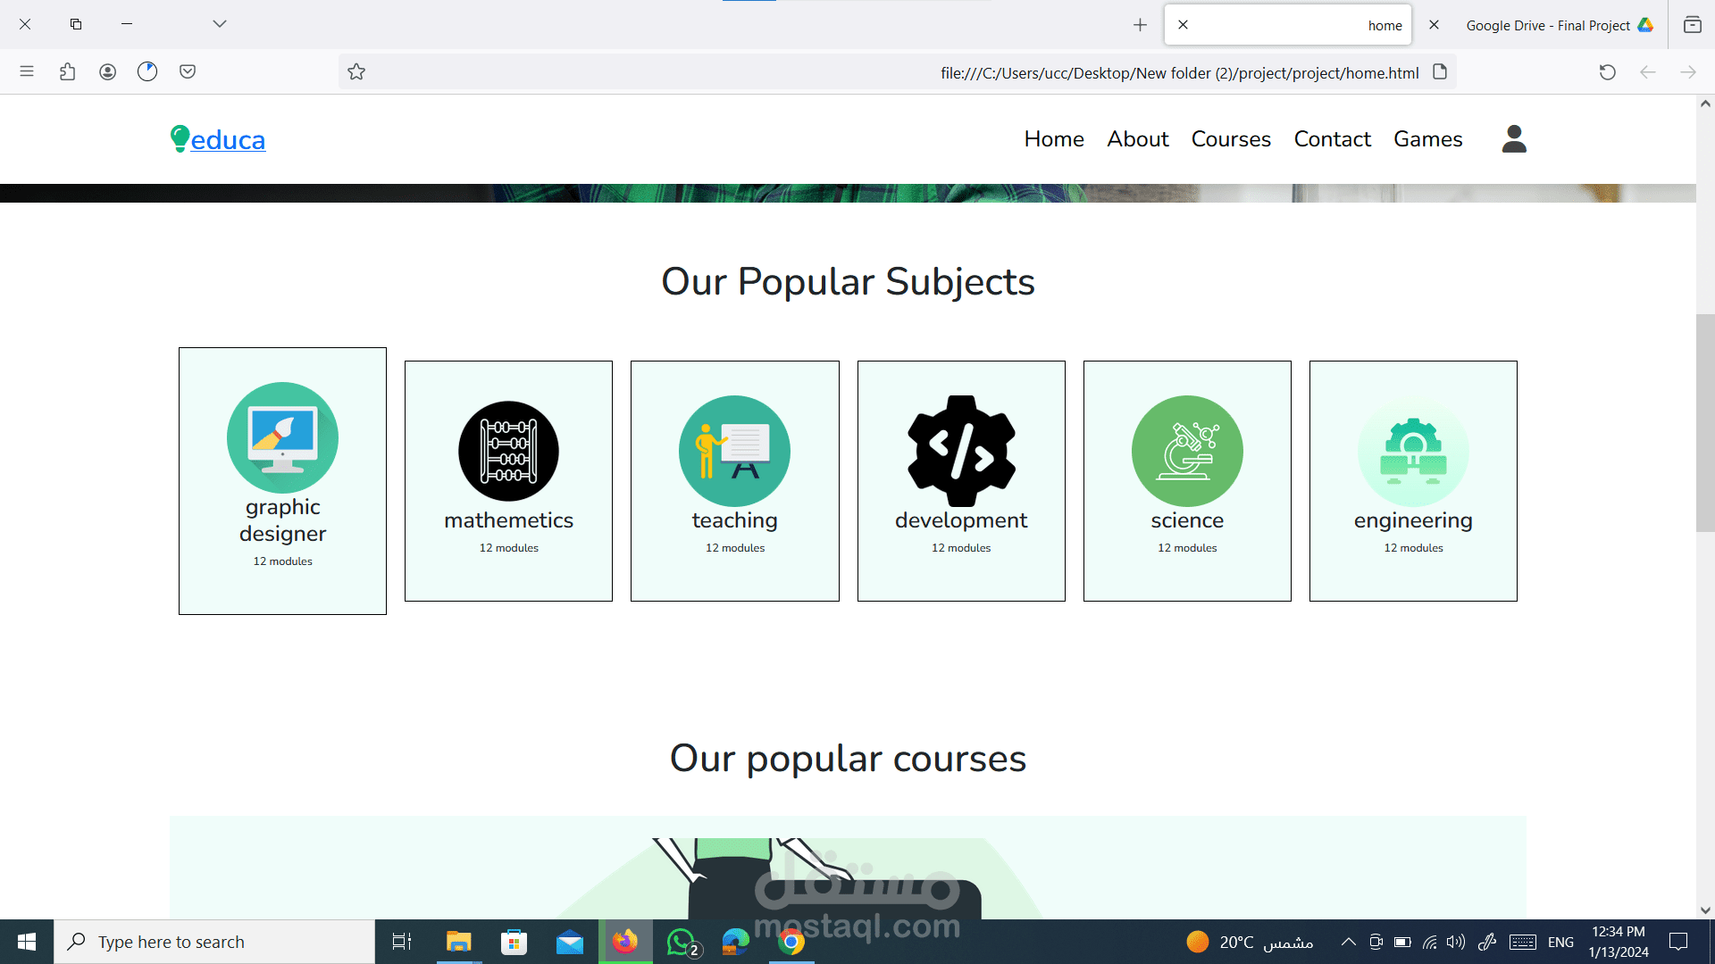
Task: Bookmark this page with star icon
Action: pos(356,72)
